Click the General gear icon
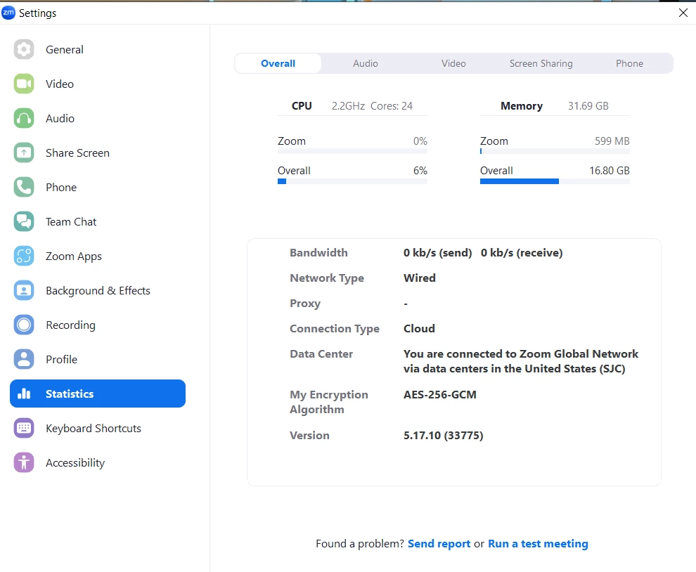This screenshot has height=572, width=696. 24,49
